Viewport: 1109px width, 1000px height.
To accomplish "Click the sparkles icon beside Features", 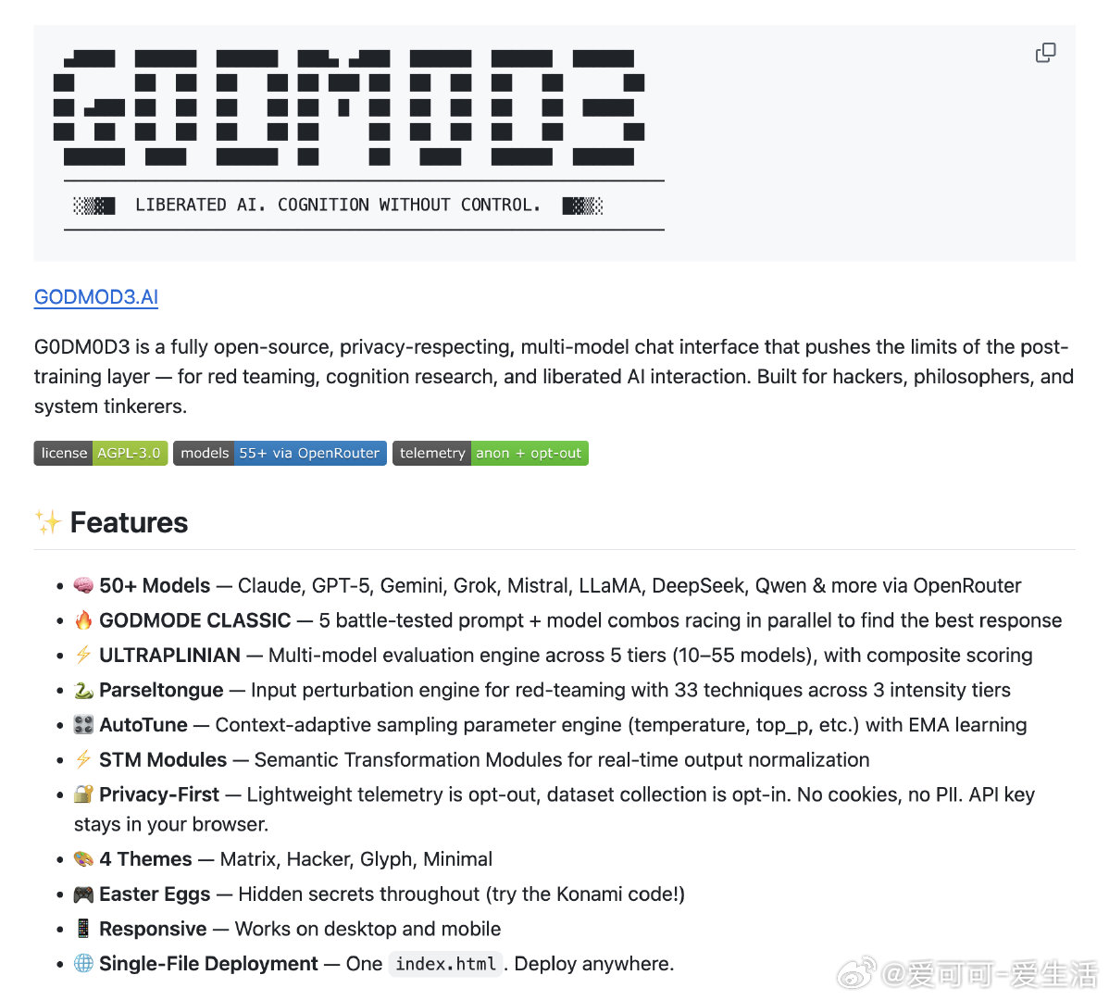I will (48, 522).
